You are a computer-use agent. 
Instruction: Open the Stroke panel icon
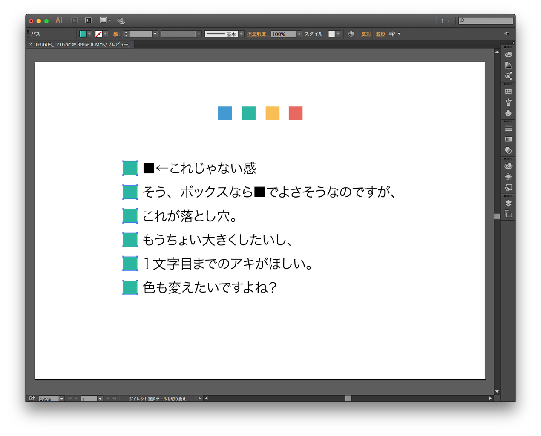[x=508, y=129]
